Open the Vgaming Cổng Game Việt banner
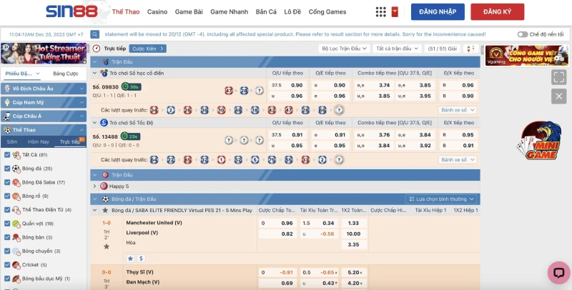 (527, 56)
